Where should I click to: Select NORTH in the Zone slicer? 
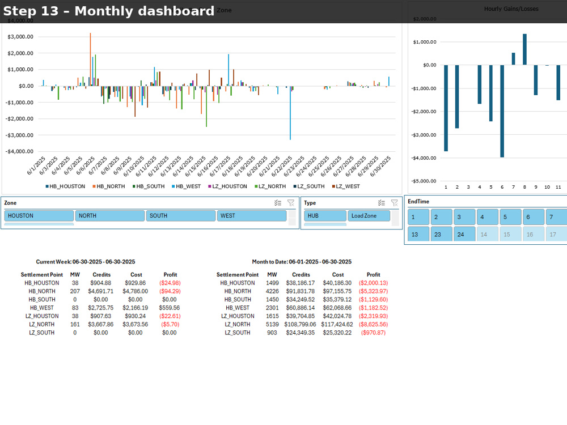coord(110,216)
